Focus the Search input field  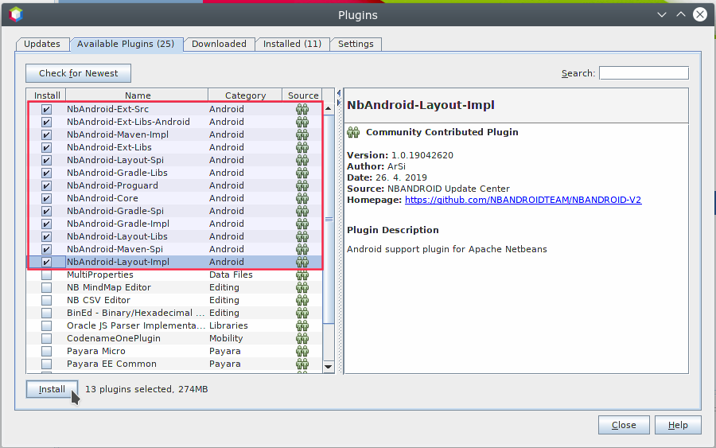(x=644, y=73)
